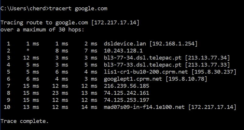Viewport: 244px width, 130px height.
Task: Click hop 1 hostname dsldevice.lan
Action: tap(125, 44)
